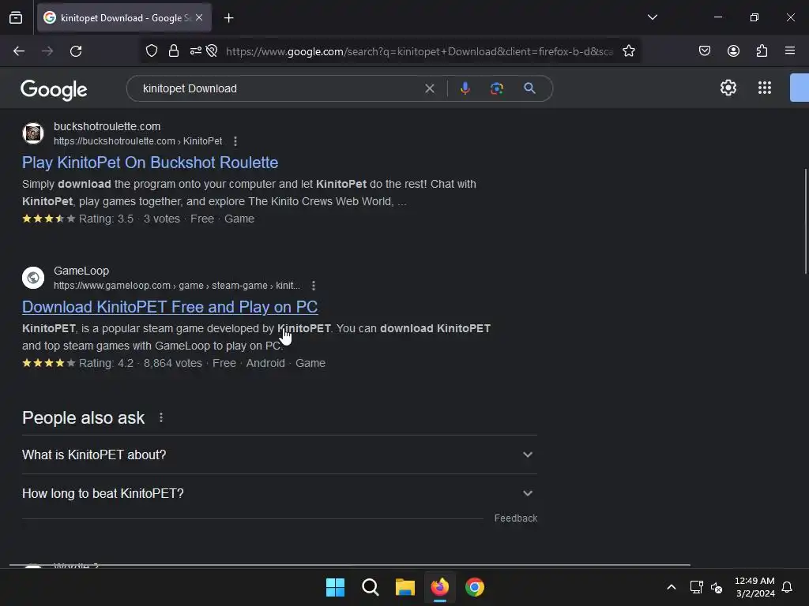Screen dimensions: 809x606
Task: Bookmark this page with star icon
Action: pyautogui.click(x=628, y=51)
